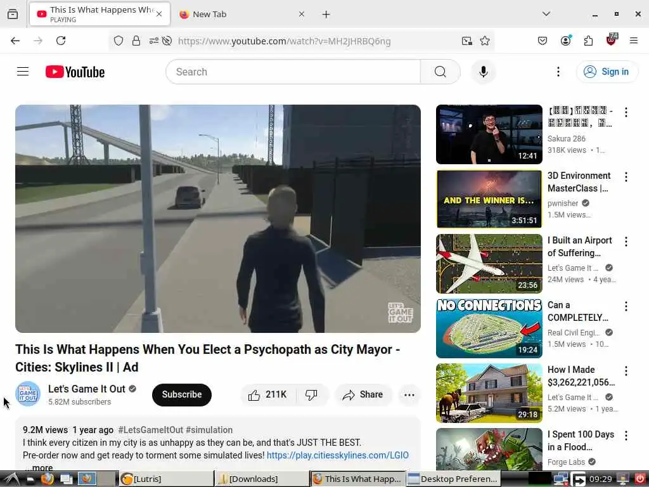This screenshot has width=649, height=487.
Task: Open the play.citiesskylines.com/LGIO link
Action: click(337, 455)
